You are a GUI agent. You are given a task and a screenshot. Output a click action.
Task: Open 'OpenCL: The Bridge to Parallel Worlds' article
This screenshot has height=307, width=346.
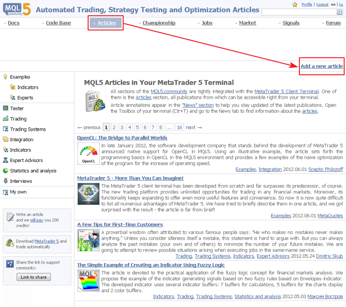[122, 138]
